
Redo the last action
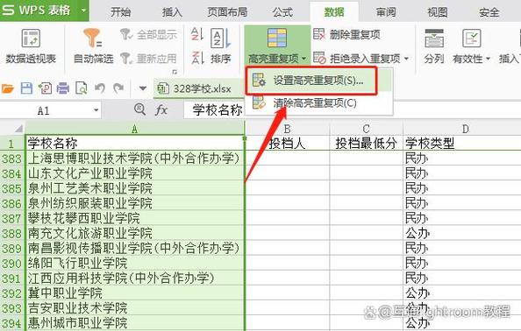click(118, 88)
